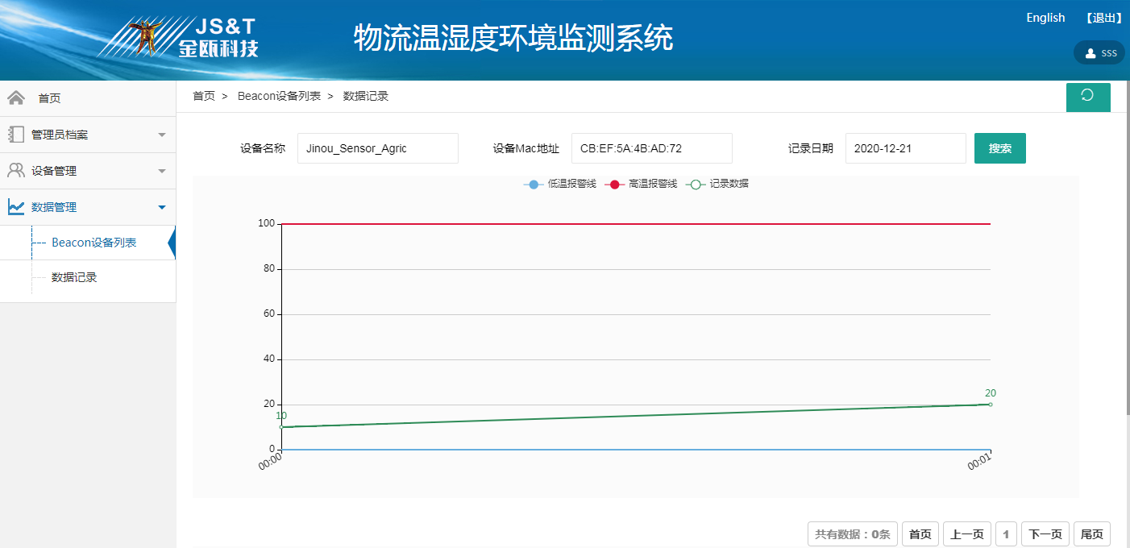Expand the 管理员档案 dropdown arrow
1130x548 pixels.
coord(162,135)
